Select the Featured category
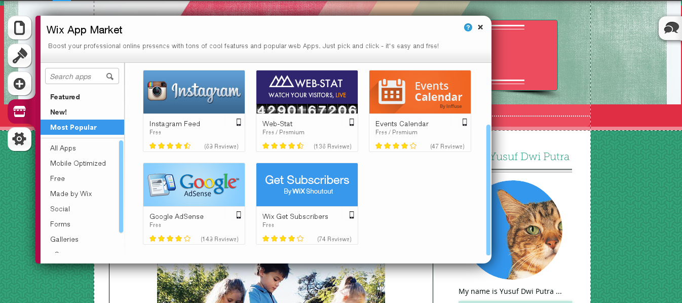The width and height of the screenshot is (682, 303). coord(65,97)
